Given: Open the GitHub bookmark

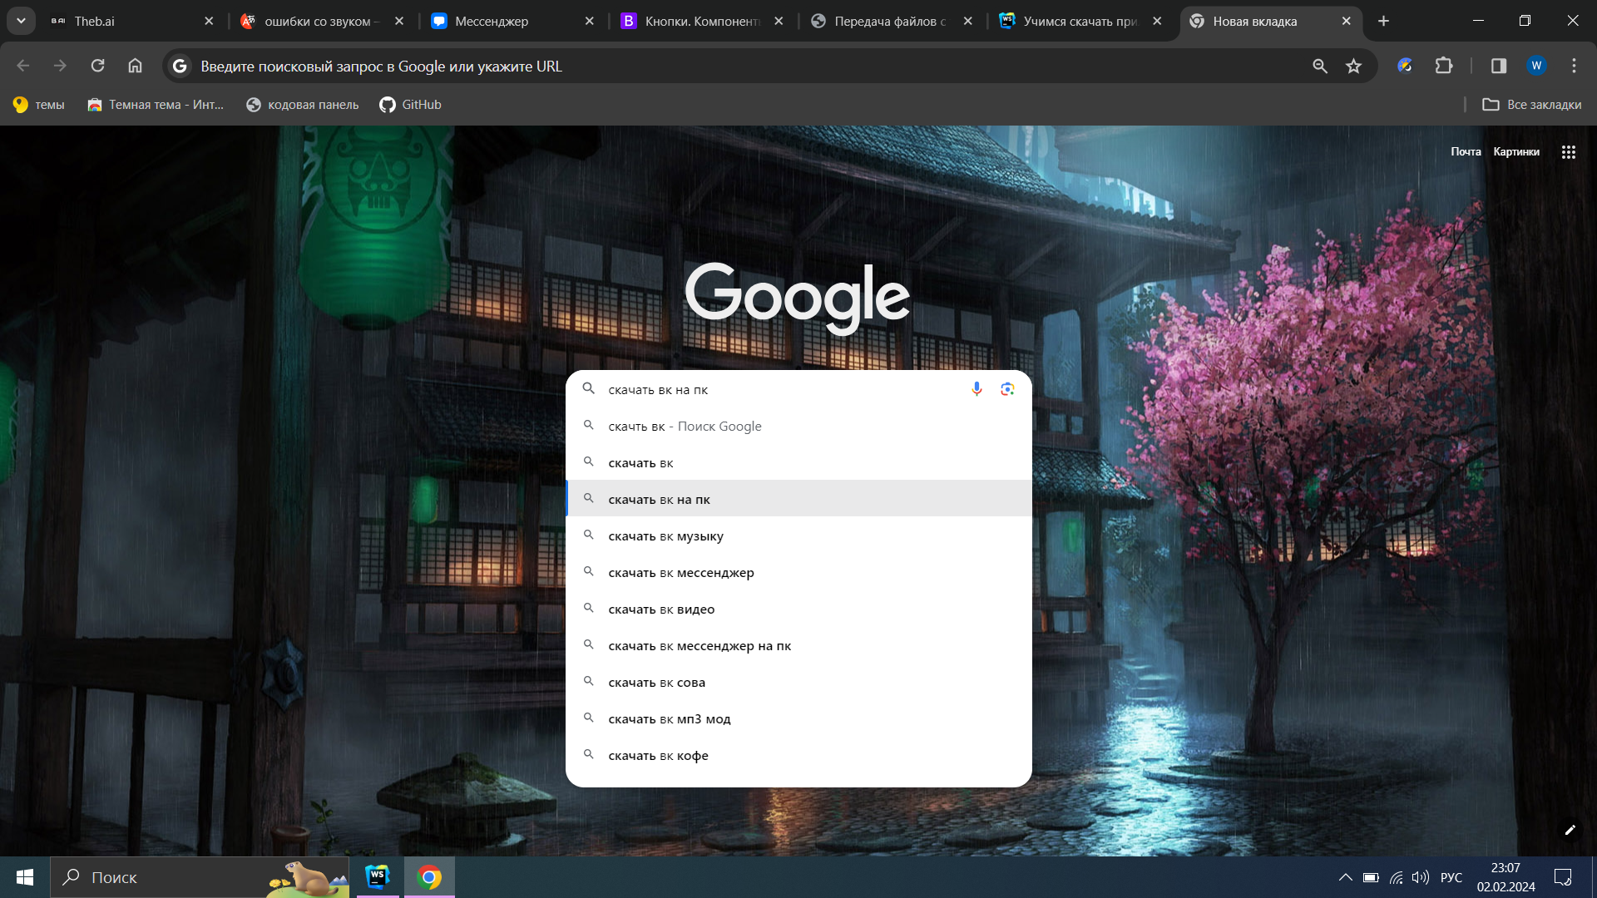Looking at the screenshot, I should coord(410,105).
